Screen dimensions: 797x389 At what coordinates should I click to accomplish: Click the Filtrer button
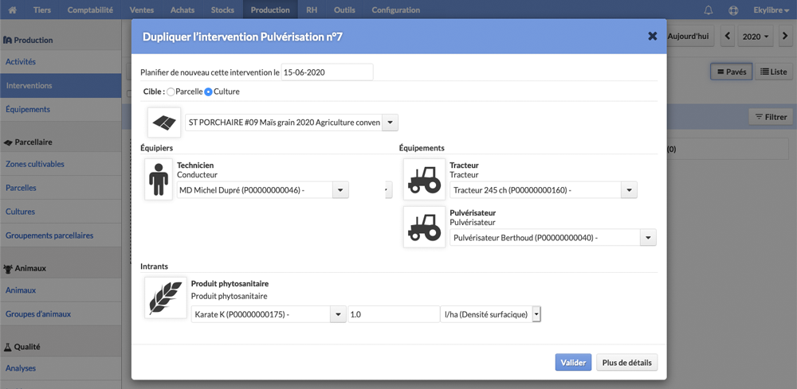click(x=770, y=117)
